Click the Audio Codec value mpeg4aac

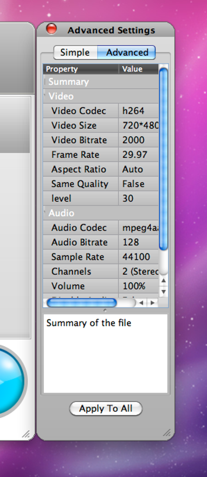tap(140, 228)
